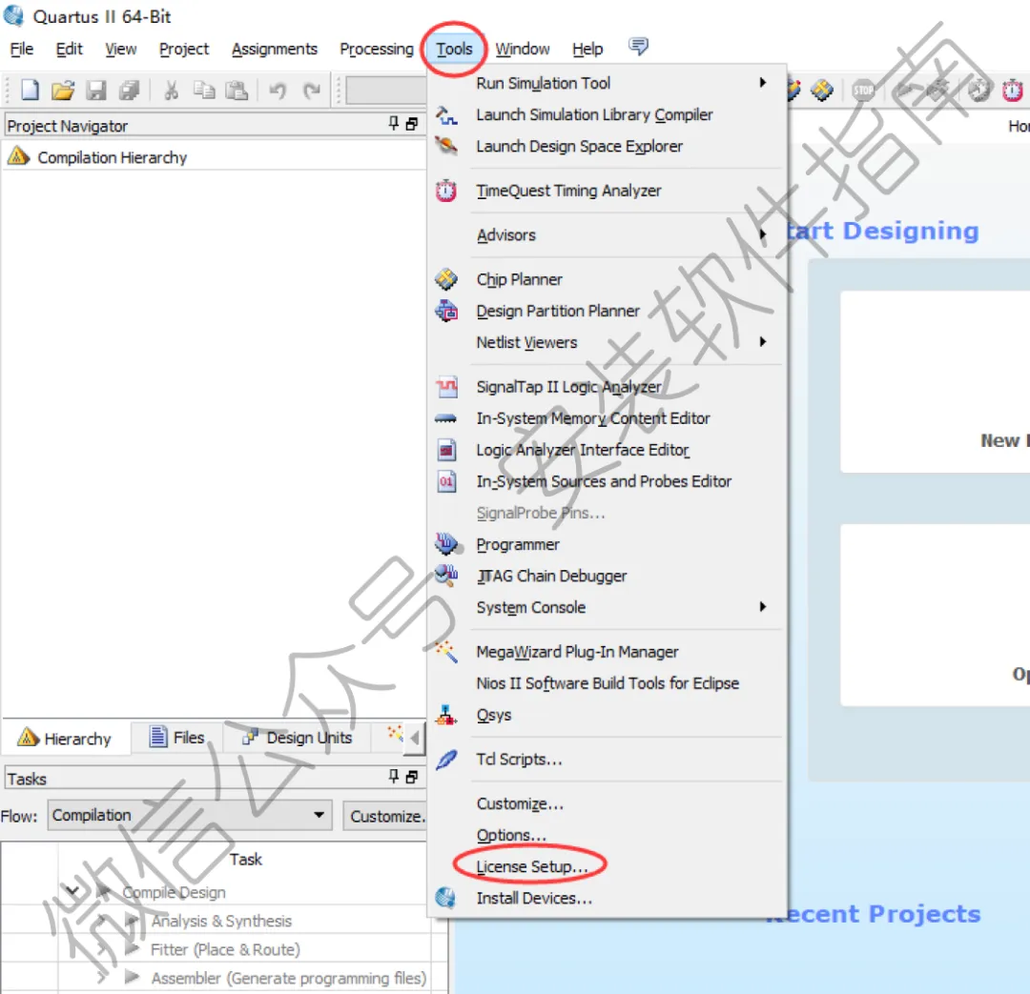
Task: Float the Tasks panel window
Action: point(412,778)
